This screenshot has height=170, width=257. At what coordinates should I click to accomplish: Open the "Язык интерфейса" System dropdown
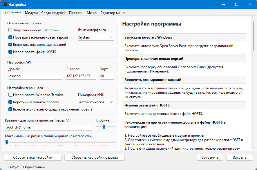pyautogui.click(x=96, y=37)
